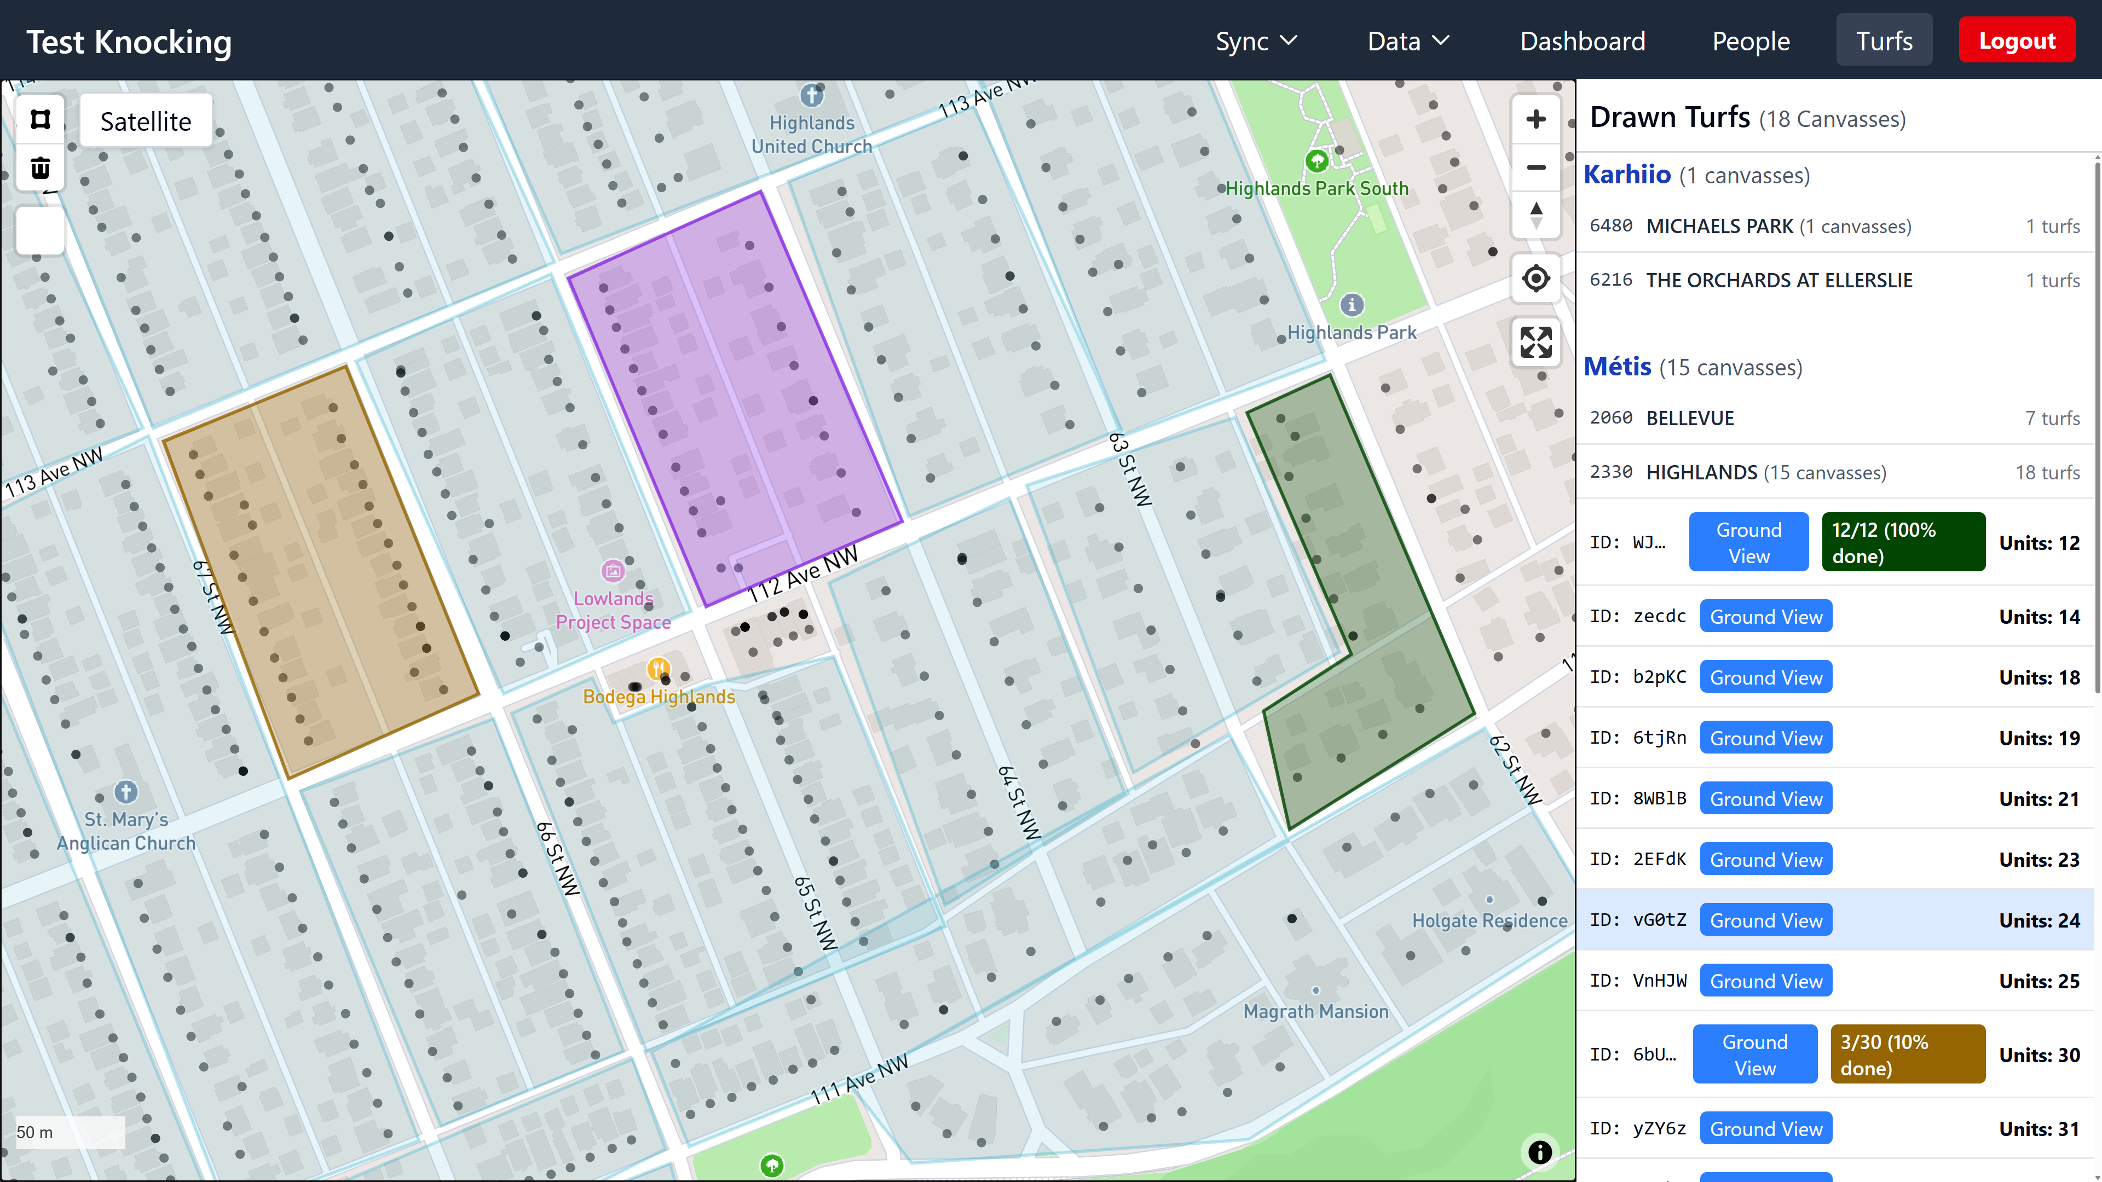Go to the Dashboard page
This screenshot has height=1182, width=2102.
pos(1582,41)
